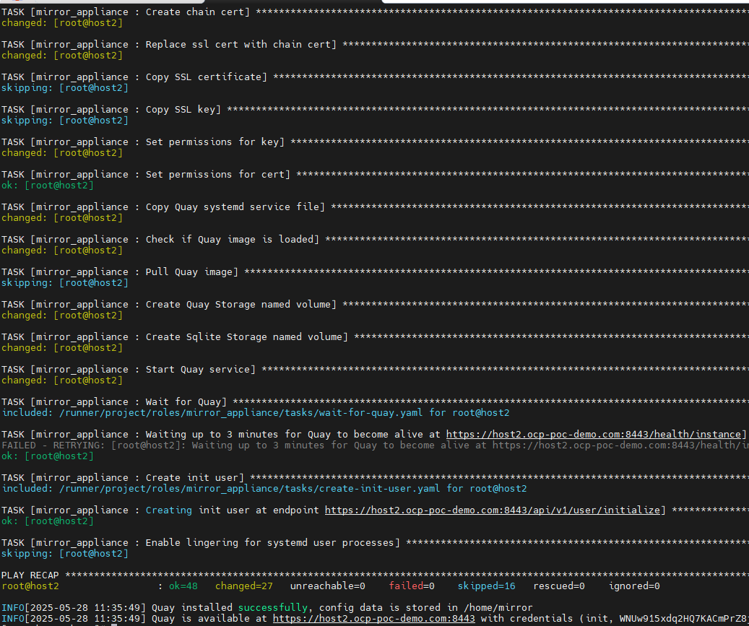This screenshot has width=749, height=626.
Task: Click the 'Create chain cert' task line
Action: click(374, 12)
